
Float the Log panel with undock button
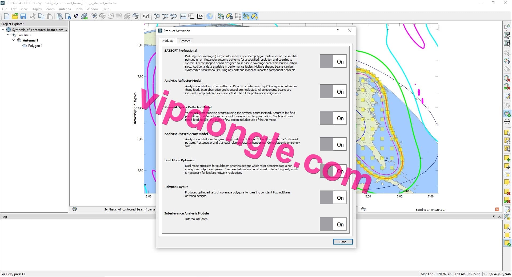494,217
